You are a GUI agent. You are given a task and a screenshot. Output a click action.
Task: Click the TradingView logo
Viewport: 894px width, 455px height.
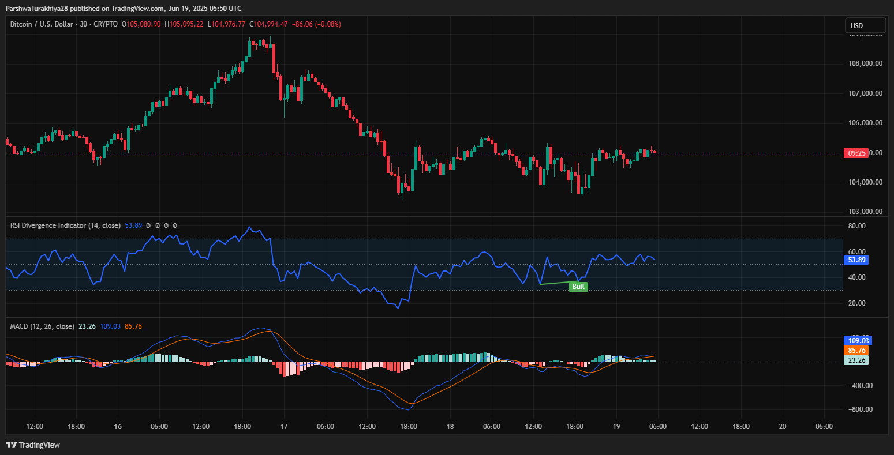(33, 445)
